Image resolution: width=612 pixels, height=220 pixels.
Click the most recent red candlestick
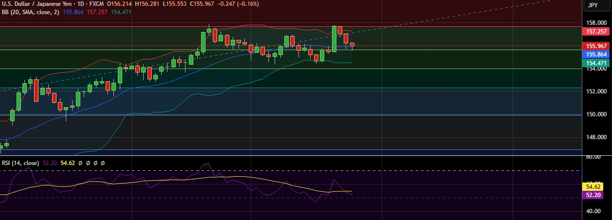coord(352,45)
